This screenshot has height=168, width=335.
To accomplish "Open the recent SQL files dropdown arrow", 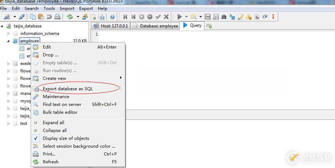I will point(201,17).
